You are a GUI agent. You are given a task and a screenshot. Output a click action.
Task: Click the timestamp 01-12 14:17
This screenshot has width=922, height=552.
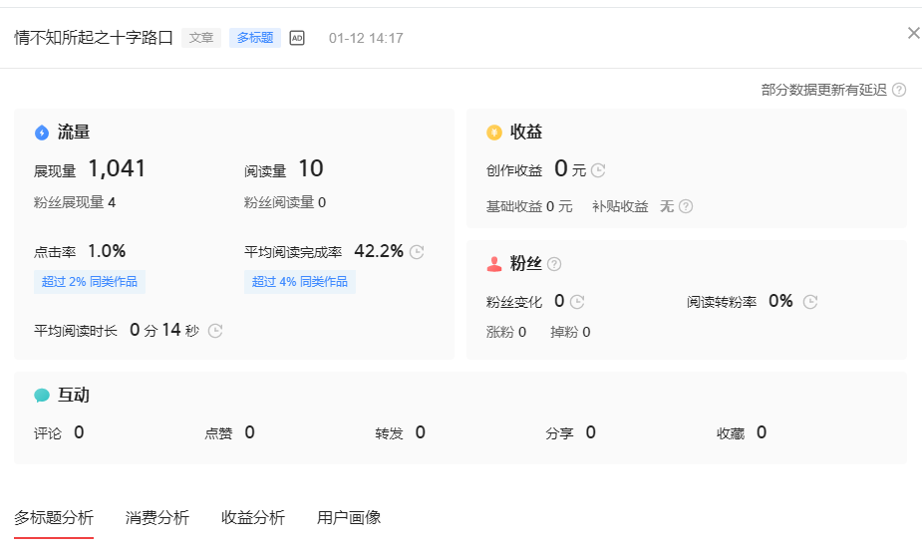coord(366,38)
